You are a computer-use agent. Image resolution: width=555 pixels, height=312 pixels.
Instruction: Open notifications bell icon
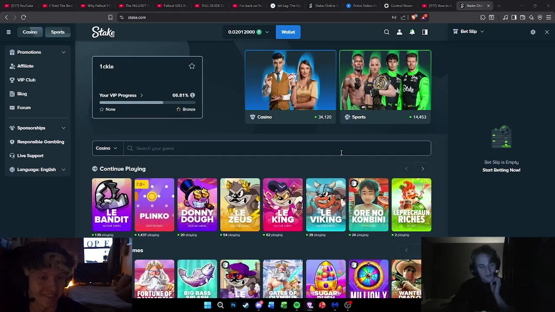click(412, 32)
